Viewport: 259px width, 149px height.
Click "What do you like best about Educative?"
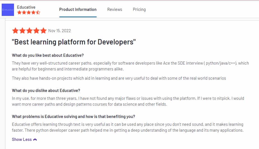click(x=48, y=55)
